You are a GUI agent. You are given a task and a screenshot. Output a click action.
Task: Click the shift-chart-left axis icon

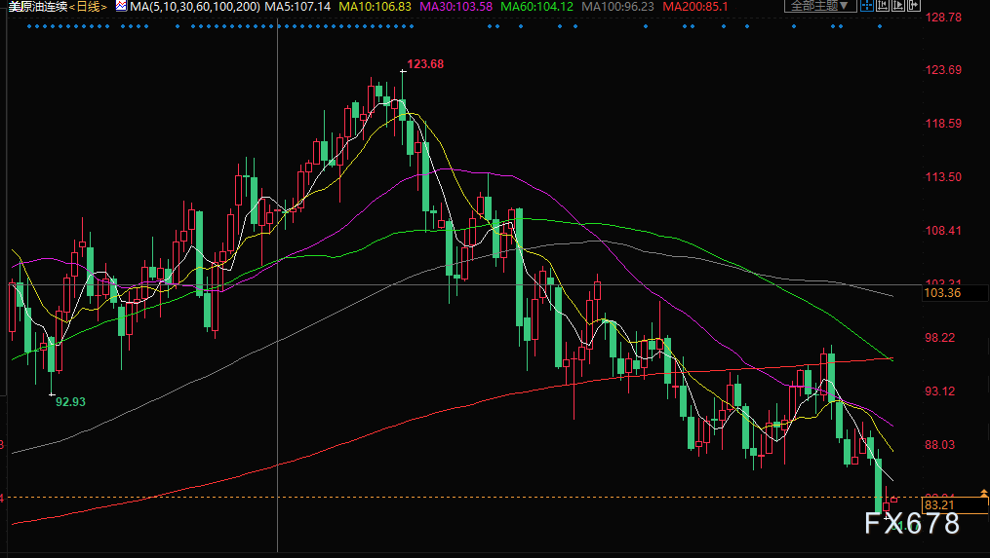[883, 5]
